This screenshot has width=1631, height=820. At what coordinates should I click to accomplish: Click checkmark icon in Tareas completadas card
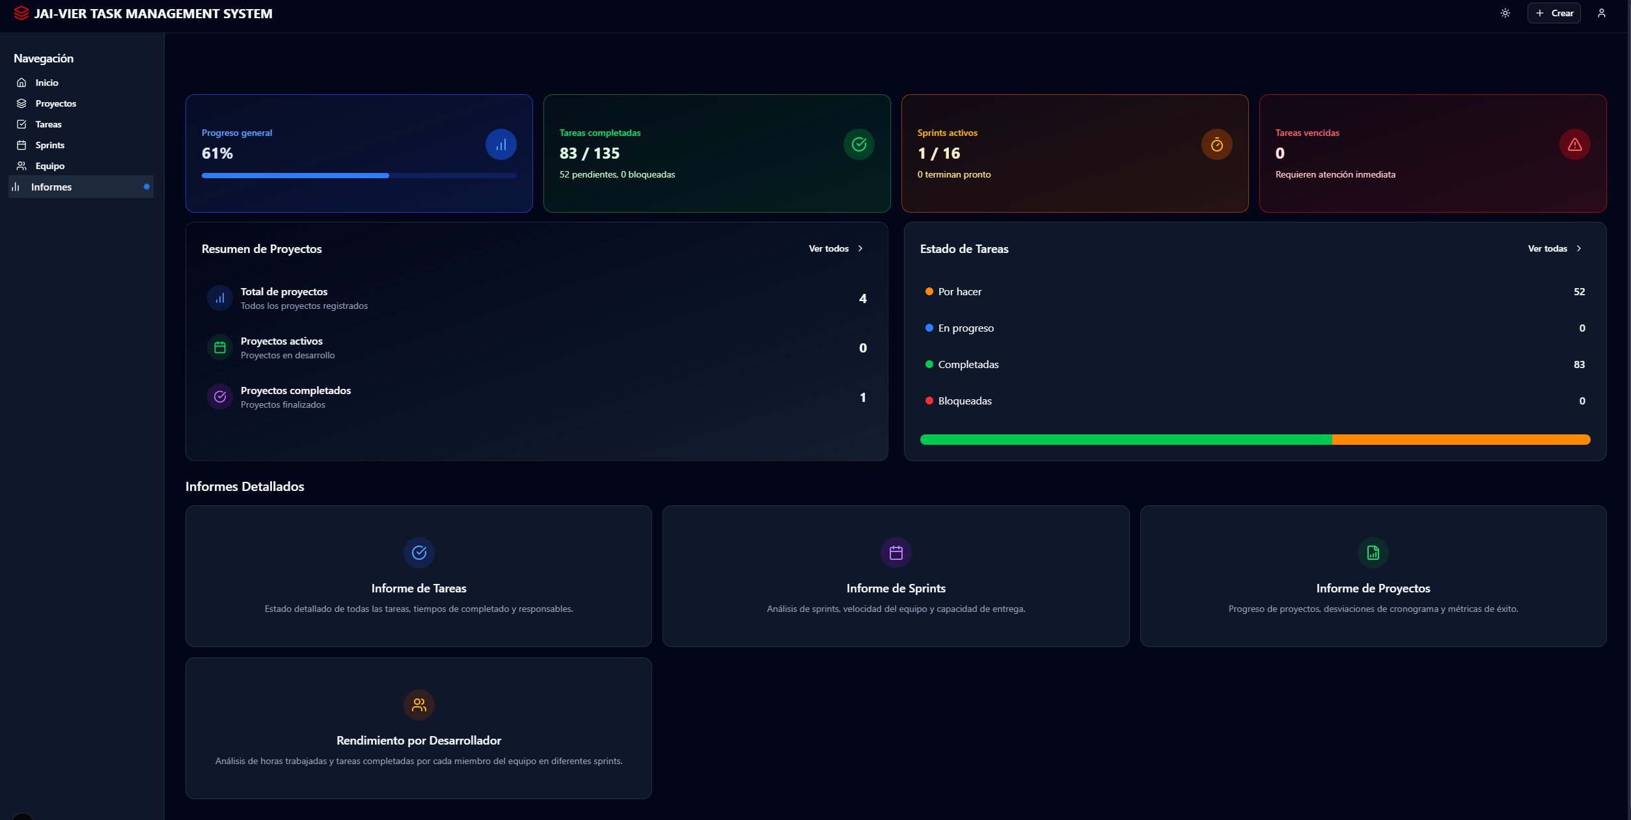point(858,144)
